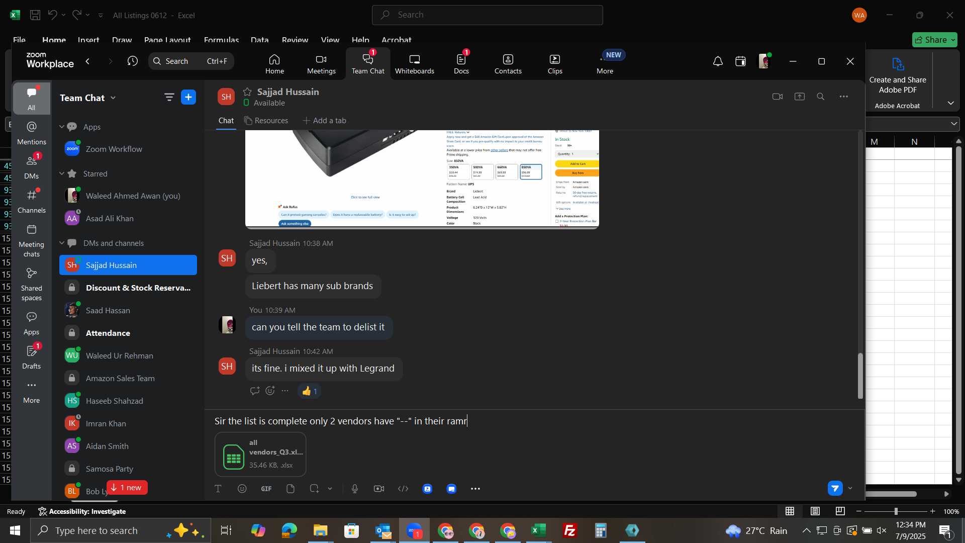Open the Zoom calendar icon

pyautogui.click(x=740, y=61)
